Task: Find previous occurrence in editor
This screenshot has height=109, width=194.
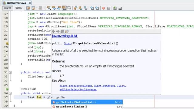Action: (54, 8)
